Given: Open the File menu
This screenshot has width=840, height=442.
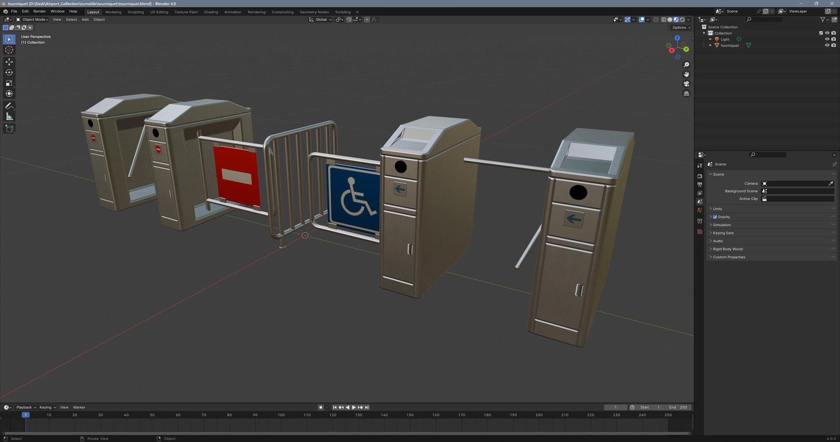Looking at the screenshot, I should pyautogui.click(x=14, y=11).
